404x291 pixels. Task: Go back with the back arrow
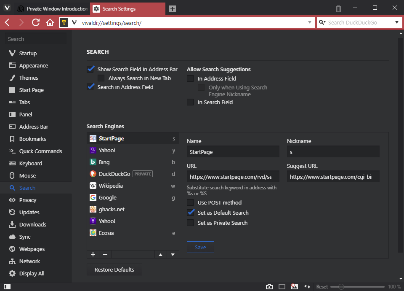7,23
